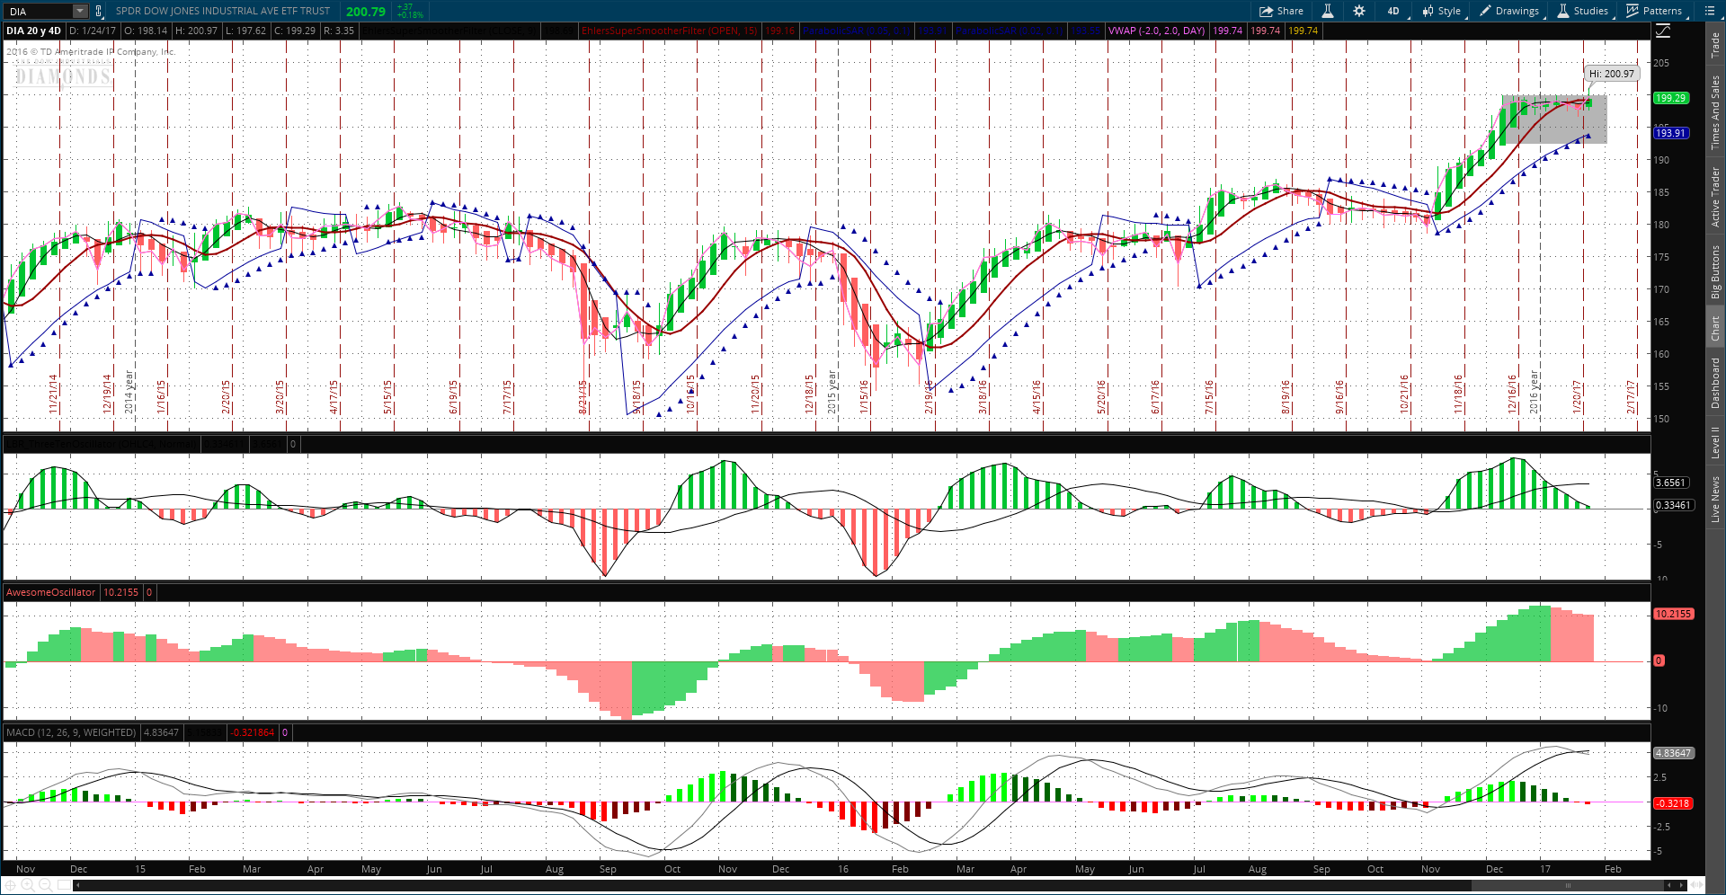Toggle the expansion-area icon at bottom right
Viewport: 1726px width, 895px height.
pos(1697,885)
